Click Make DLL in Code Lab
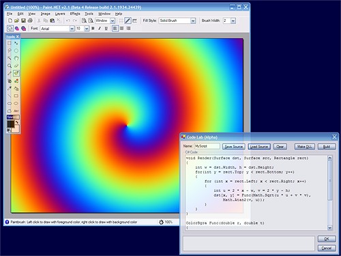The width and height of the screenshot is (341, 256). (305, 147)
